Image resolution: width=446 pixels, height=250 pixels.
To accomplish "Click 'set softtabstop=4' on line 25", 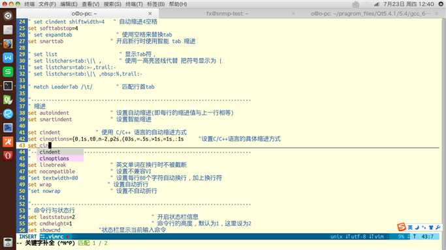I will [53, 28].
